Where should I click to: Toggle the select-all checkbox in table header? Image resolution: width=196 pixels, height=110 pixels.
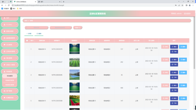coord(27,41)
